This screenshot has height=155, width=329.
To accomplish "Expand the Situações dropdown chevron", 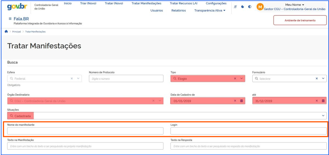I will point(323,116).
